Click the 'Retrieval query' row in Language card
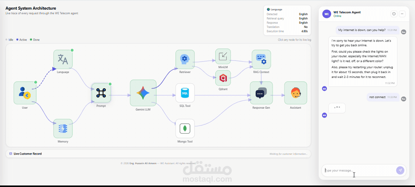Image resolution: width=415 pixels, height=187 pixels. [x=287, y=18]
